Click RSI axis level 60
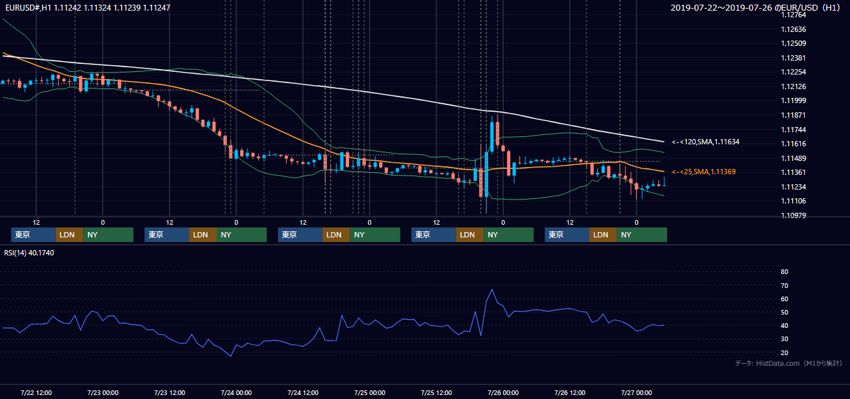The width and height of the screenshot is (850, 399). 784,299
